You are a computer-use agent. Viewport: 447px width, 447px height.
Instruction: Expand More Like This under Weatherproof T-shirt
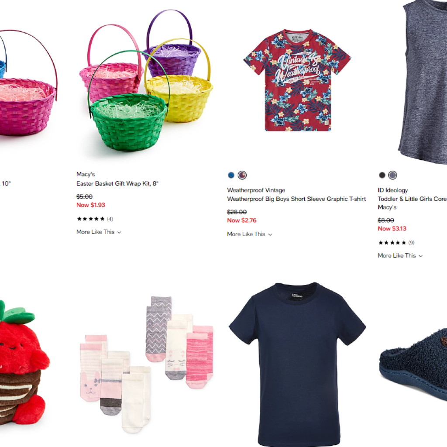(249, 234)
